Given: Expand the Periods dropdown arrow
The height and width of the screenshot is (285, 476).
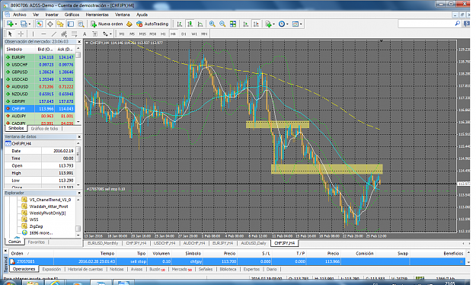Looking at the screenshot, I should 287,24.
